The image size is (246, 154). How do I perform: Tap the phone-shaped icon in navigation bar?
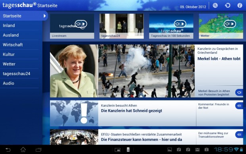pos(128,150)
